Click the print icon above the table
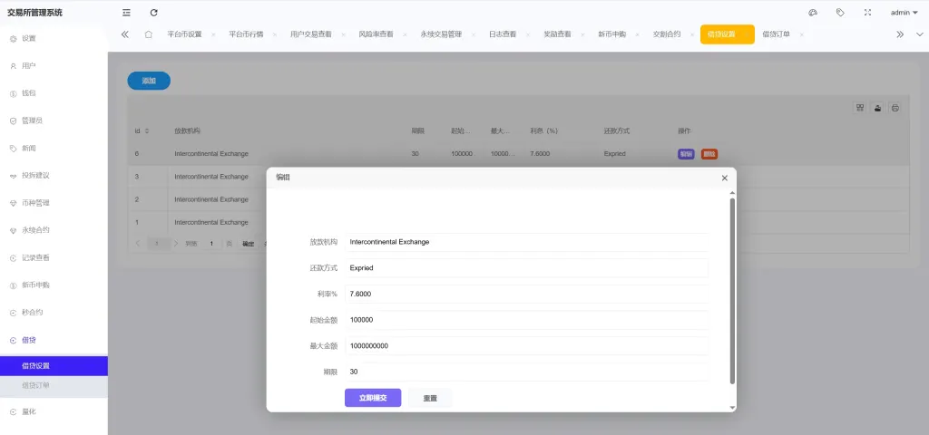The height and width of the screenshot is (435, 929). pos(895,108)
